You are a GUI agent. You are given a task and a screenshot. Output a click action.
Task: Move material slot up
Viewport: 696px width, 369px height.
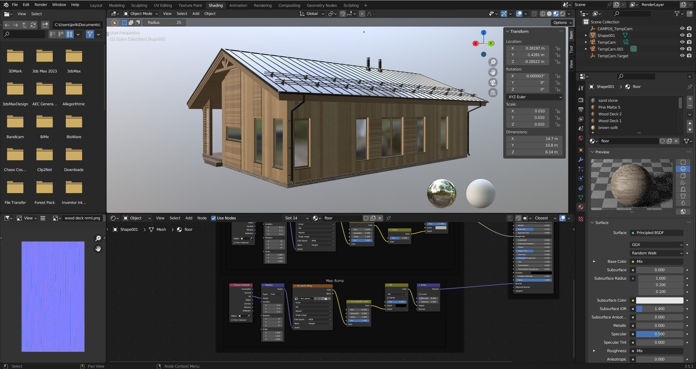[690, 123]
